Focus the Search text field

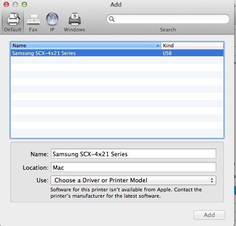pos(168,19)
